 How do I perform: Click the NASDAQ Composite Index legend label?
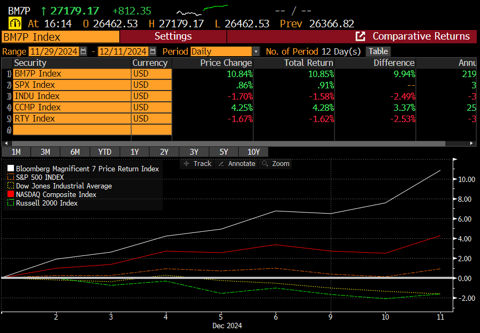coord(56,194)
